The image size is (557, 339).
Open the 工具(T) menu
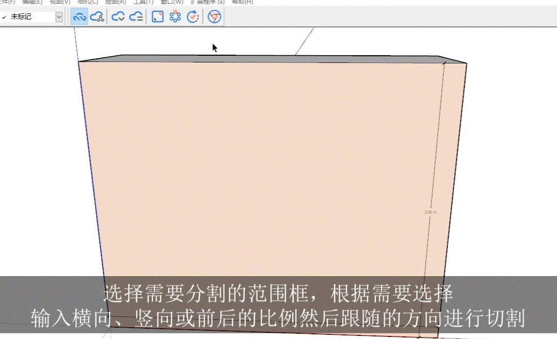pyautogui.click(x=143, y=2)
